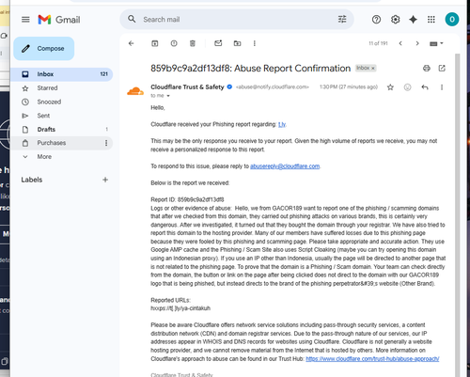Click the reported URL ending in 'cintakuh'

(180, 308)
